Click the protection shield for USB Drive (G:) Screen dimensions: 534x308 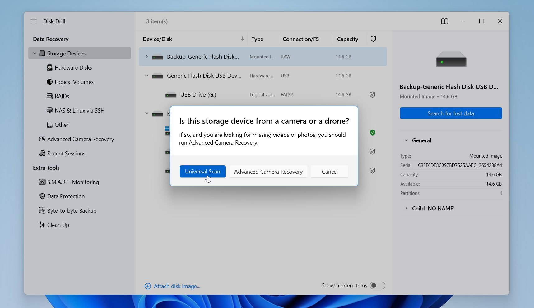point(372,94)
